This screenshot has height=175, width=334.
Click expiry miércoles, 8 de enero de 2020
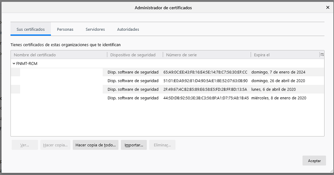click(x=279, y=98)
